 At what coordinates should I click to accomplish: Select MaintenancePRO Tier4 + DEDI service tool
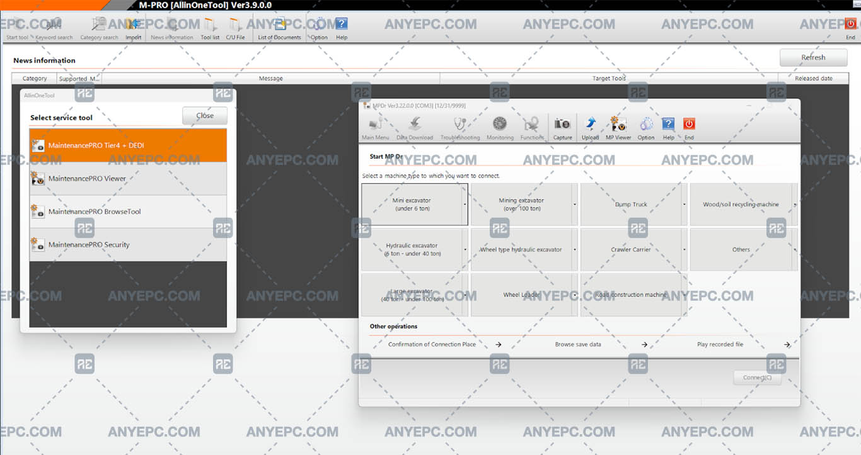click(128, 145)
